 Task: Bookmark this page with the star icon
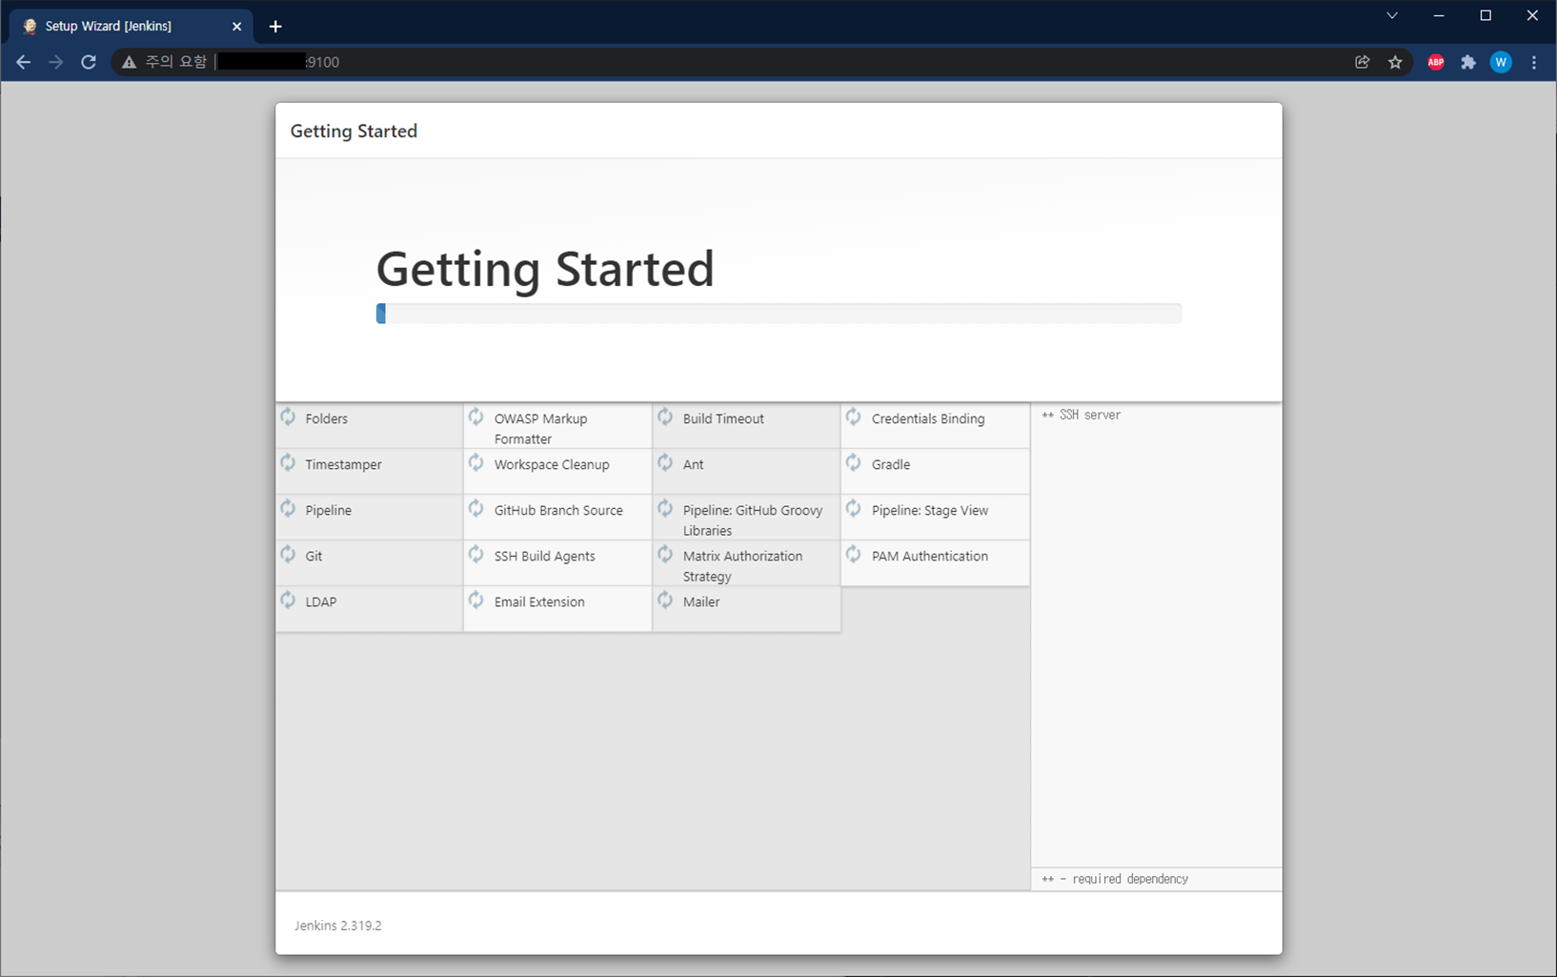point(1395,62)
